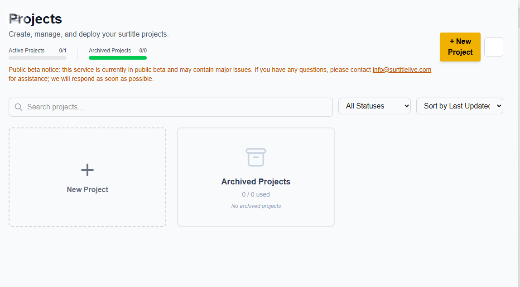Open the All Statuses filter dropdown

point(374,106)
